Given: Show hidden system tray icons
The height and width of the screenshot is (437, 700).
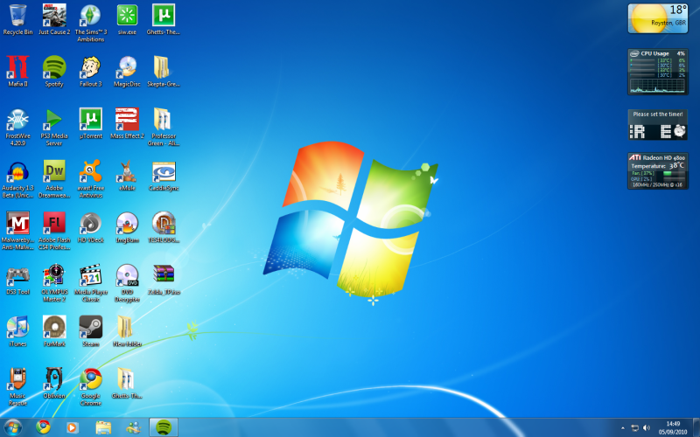Looking at the screenshot, I should coord(623,428).
